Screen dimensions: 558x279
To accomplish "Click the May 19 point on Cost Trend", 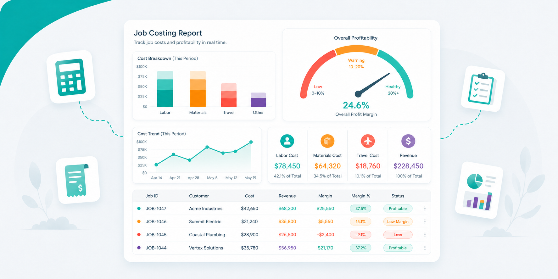I will click(251, 142).
